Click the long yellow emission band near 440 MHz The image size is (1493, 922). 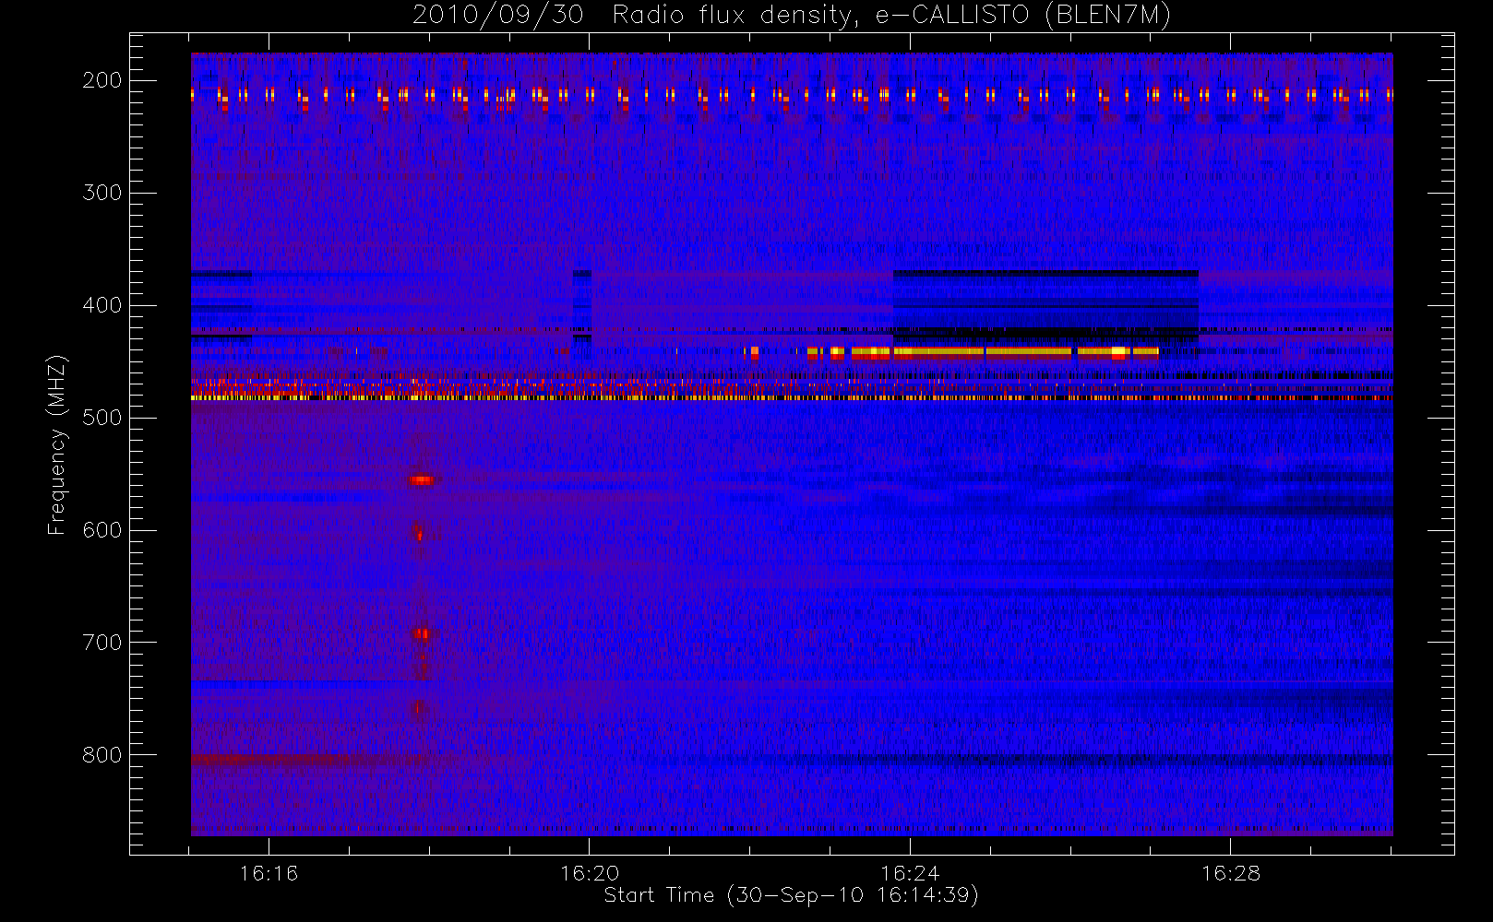(983, 351)
